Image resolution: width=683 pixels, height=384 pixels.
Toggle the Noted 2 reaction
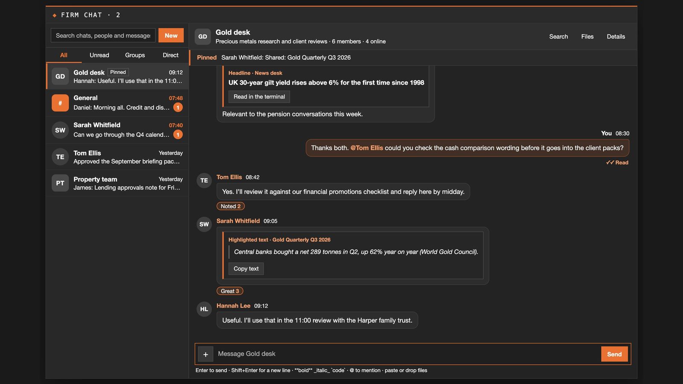pos(231,206)
